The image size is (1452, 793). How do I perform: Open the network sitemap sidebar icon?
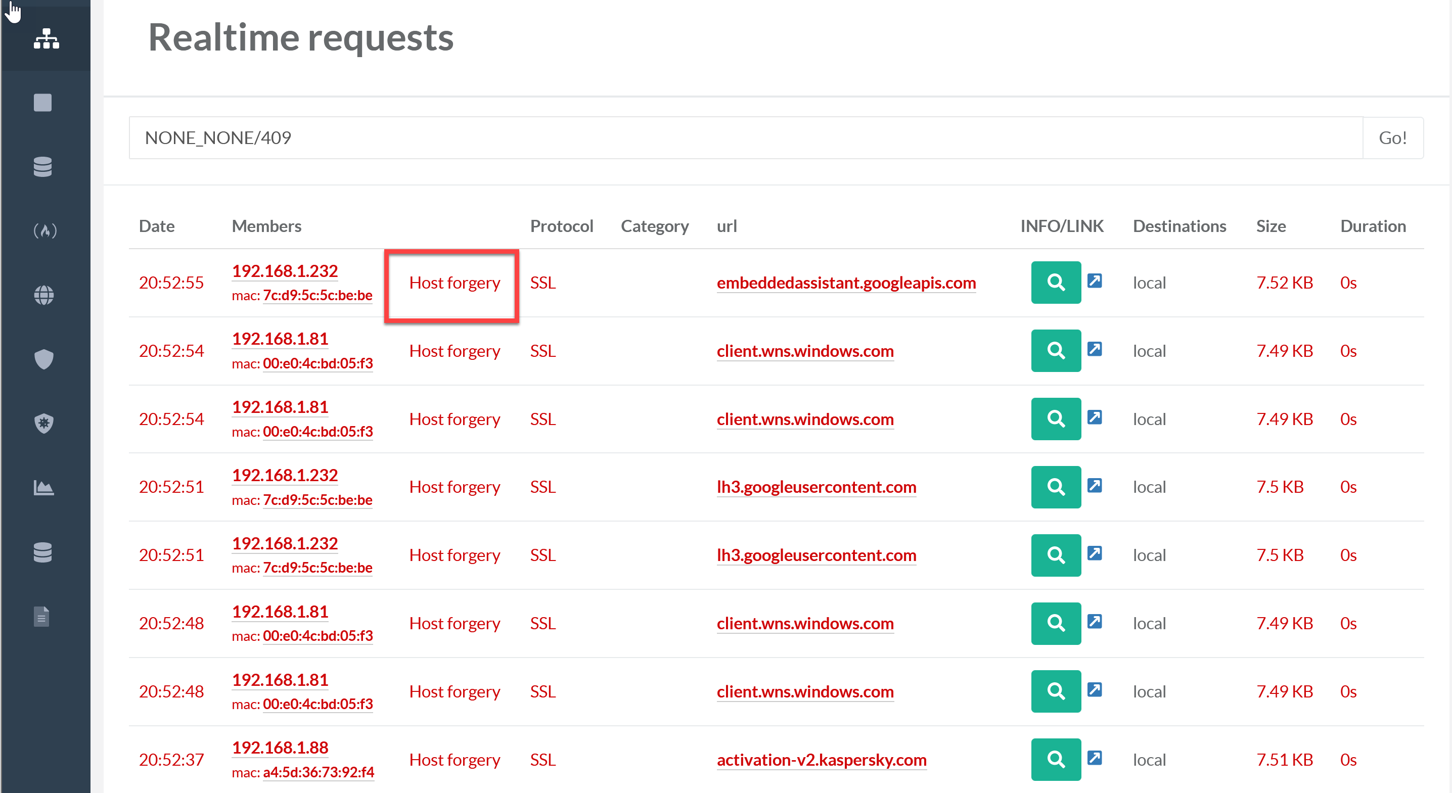(46, 38)
